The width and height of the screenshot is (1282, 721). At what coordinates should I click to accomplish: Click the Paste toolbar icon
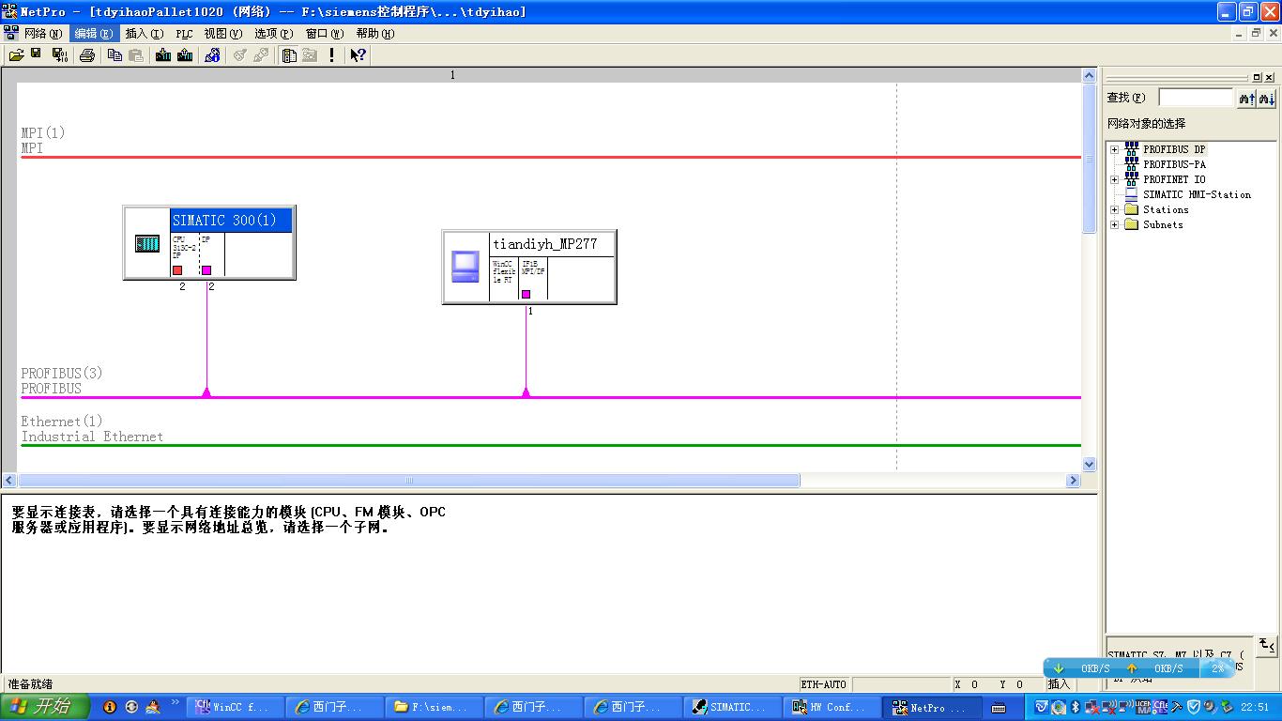tap(136, 55)
